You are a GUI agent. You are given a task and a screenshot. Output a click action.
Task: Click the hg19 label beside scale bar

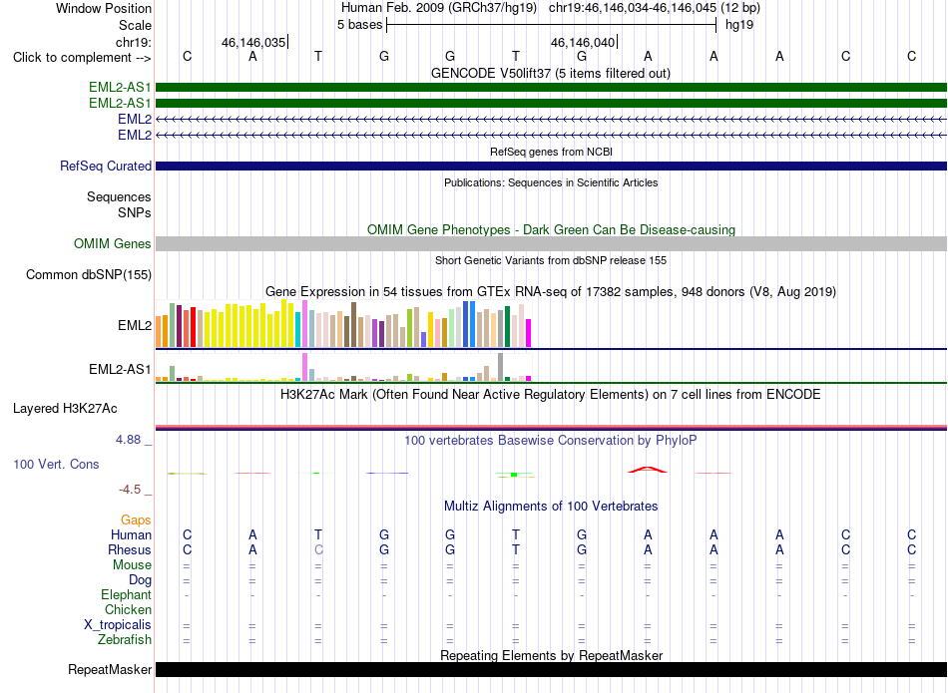click(739, 25)
